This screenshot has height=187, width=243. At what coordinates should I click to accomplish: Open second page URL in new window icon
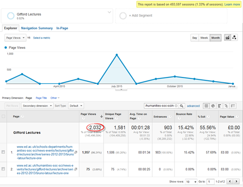76,169
